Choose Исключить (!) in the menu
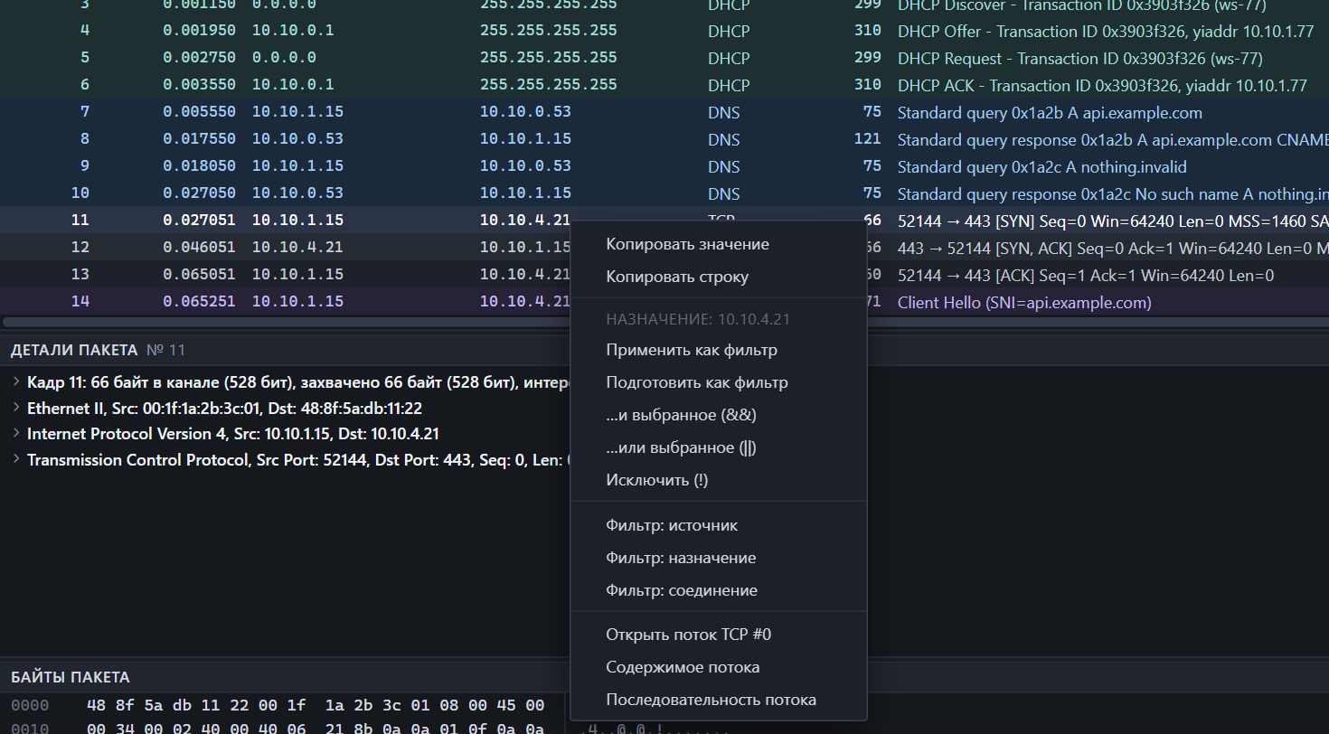The height and width of the screenshot is (734, 1329). tap(719, 480)
